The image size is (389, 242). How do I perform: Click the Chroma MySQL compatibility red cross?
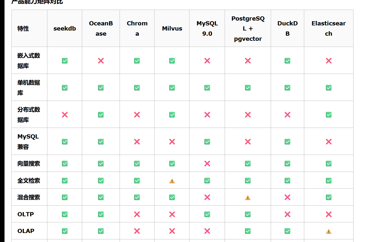137,142
